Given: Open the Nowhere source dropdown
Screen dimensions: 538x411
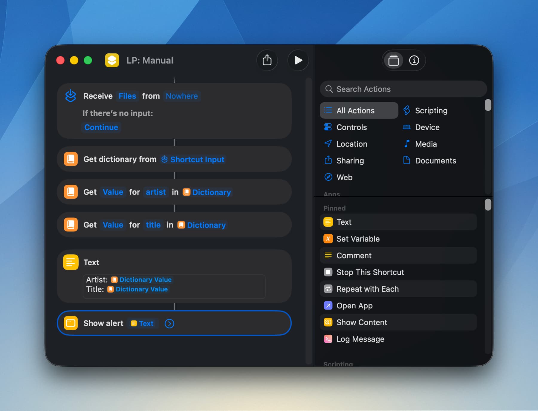Looking at the screenshot, I should pos(182,96).
